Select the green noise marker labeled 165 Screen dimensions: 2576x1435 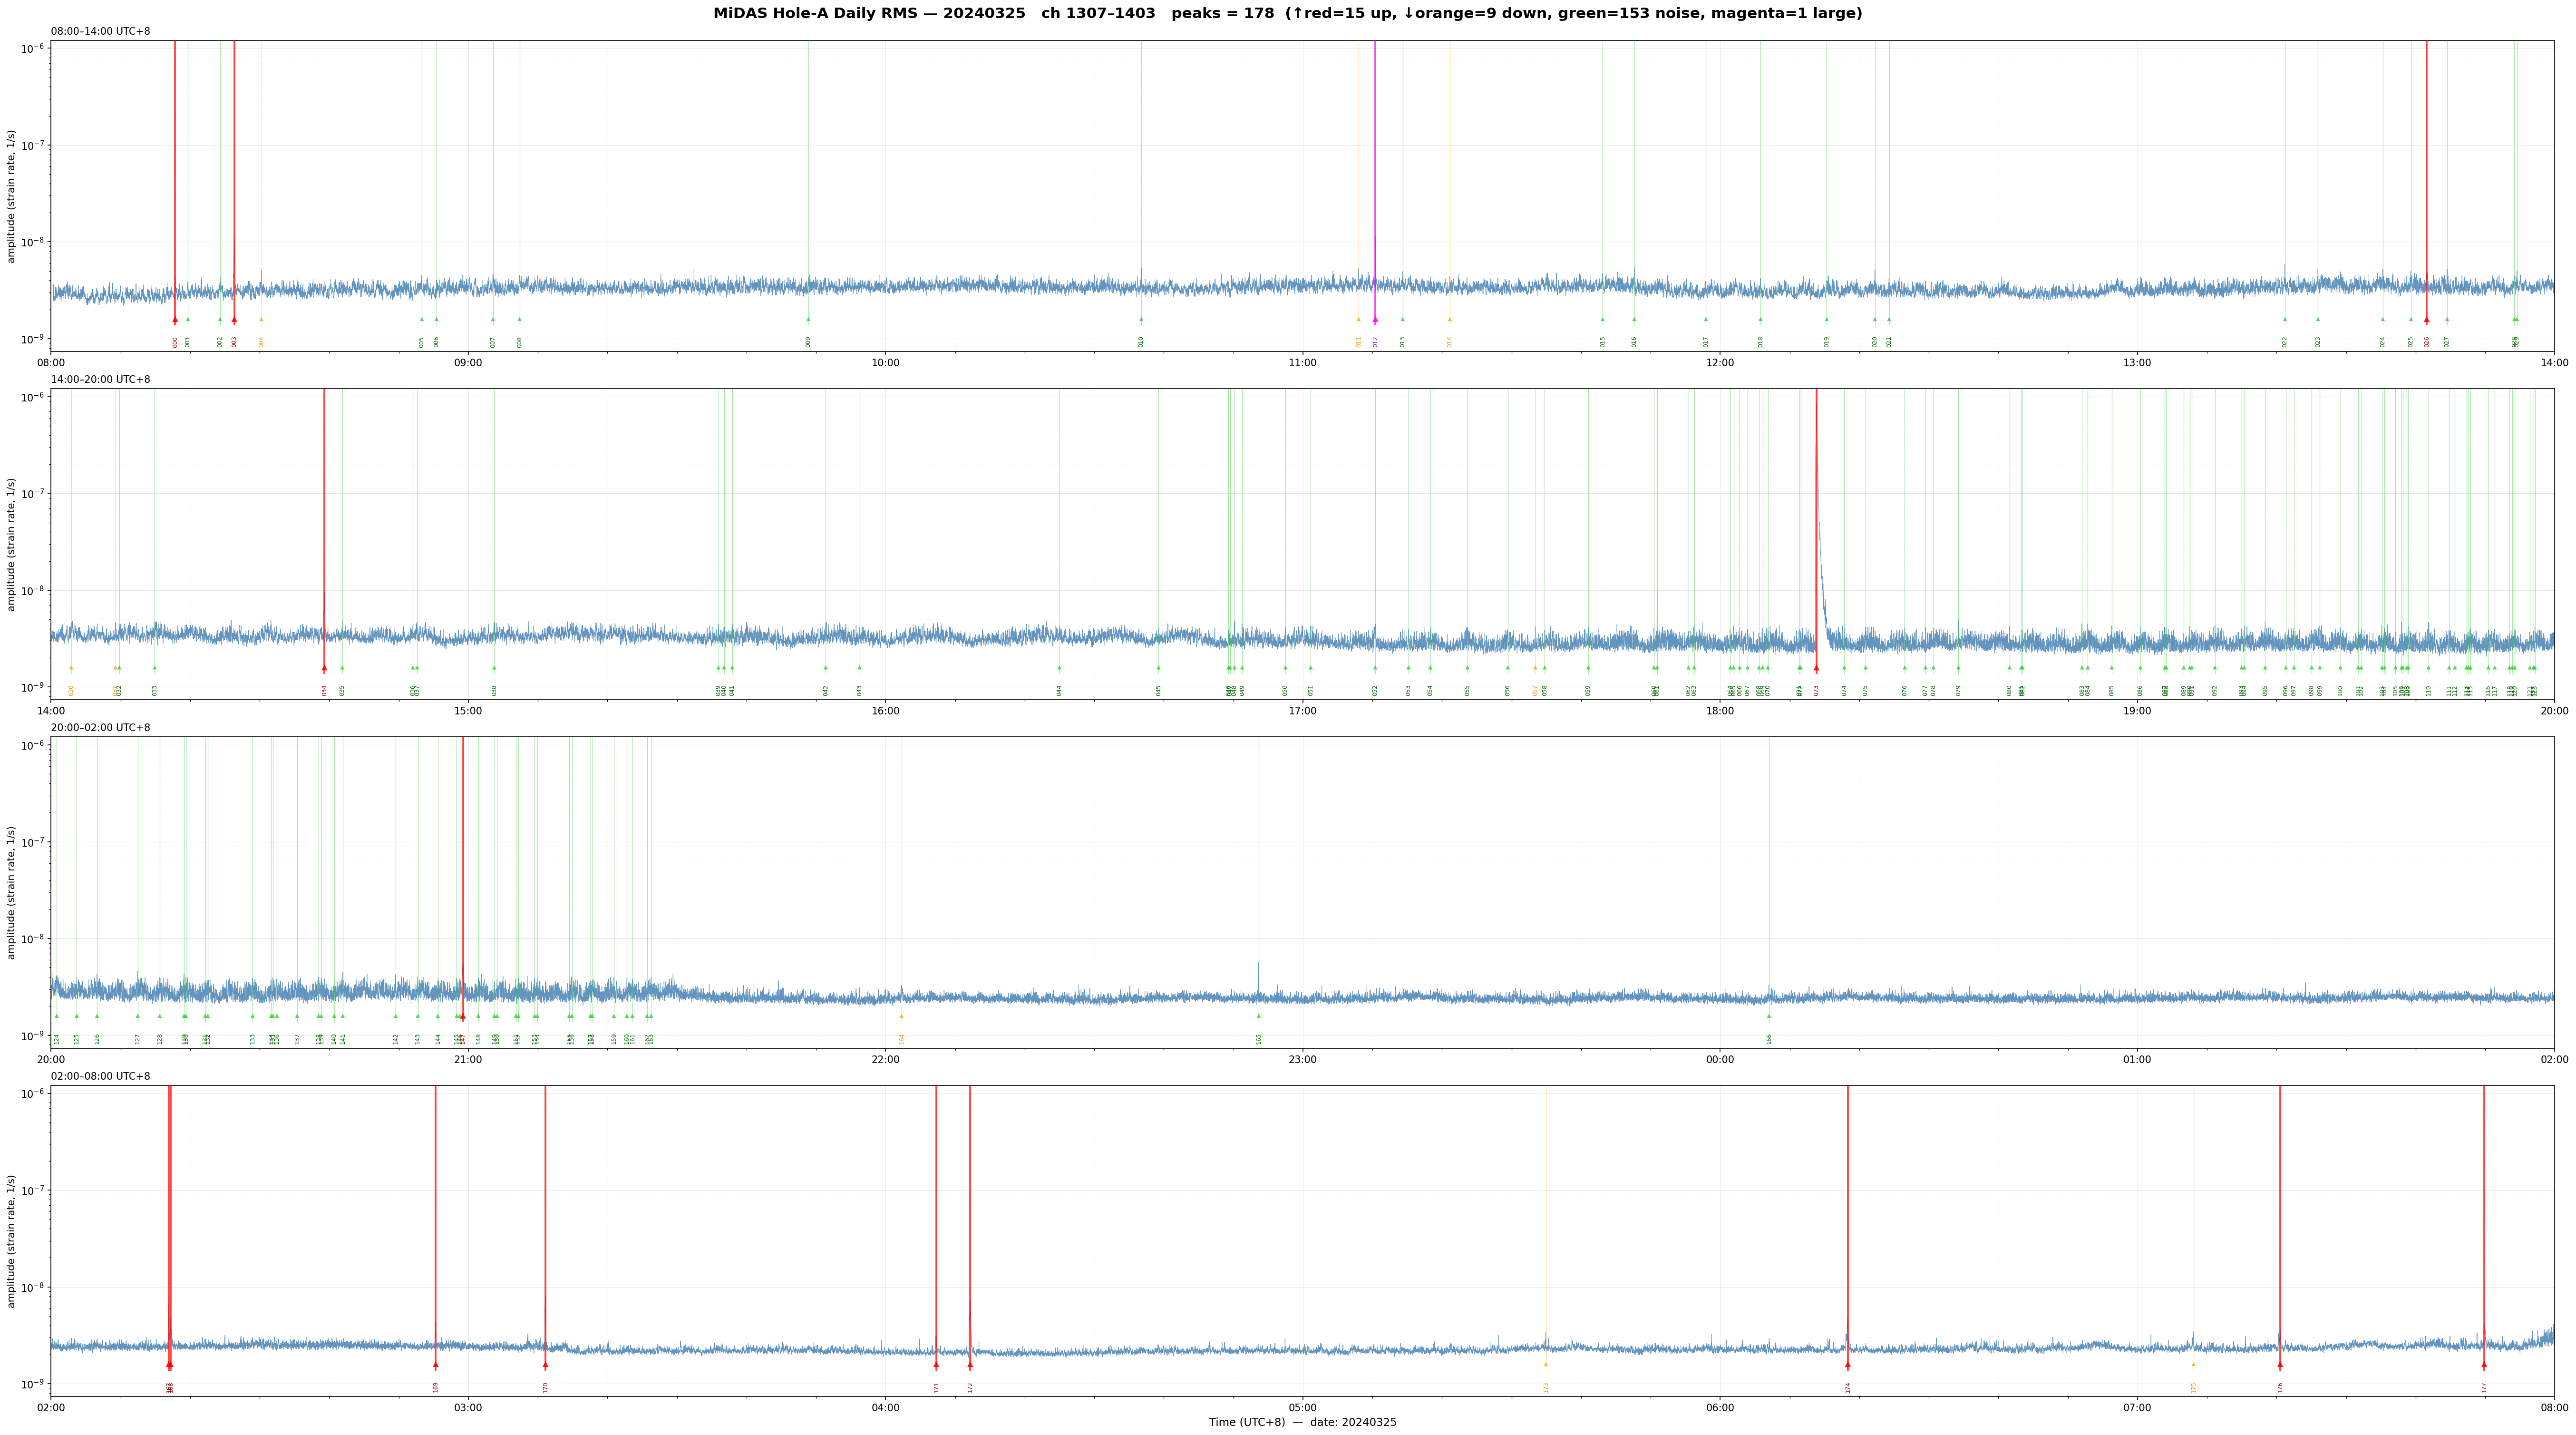tap(1259, 1016)
